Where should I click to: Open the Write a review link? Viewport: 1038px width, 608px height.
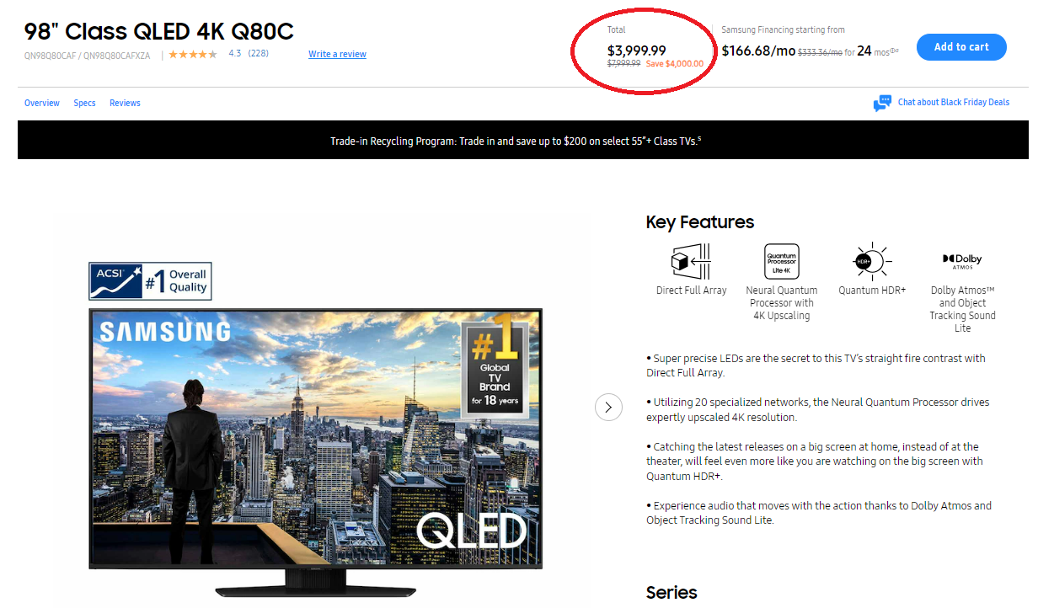(x=337, y=54)
